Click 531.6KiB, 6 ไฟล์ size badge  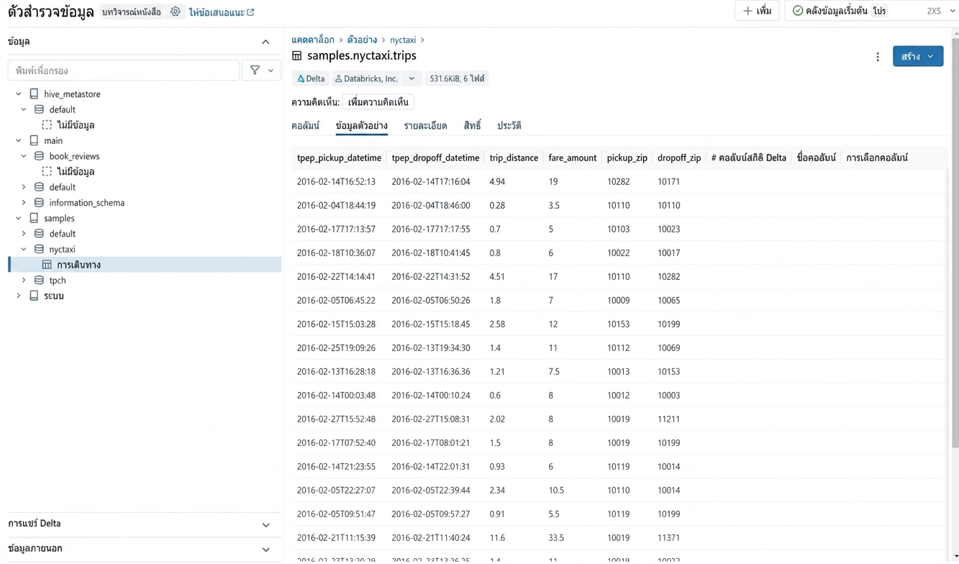click(x=457, y=78)
